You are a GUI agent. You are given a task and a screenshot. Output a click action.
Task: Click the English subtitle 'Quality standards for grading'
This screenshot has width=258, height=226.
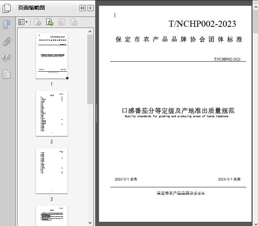(x=177, y=116)
